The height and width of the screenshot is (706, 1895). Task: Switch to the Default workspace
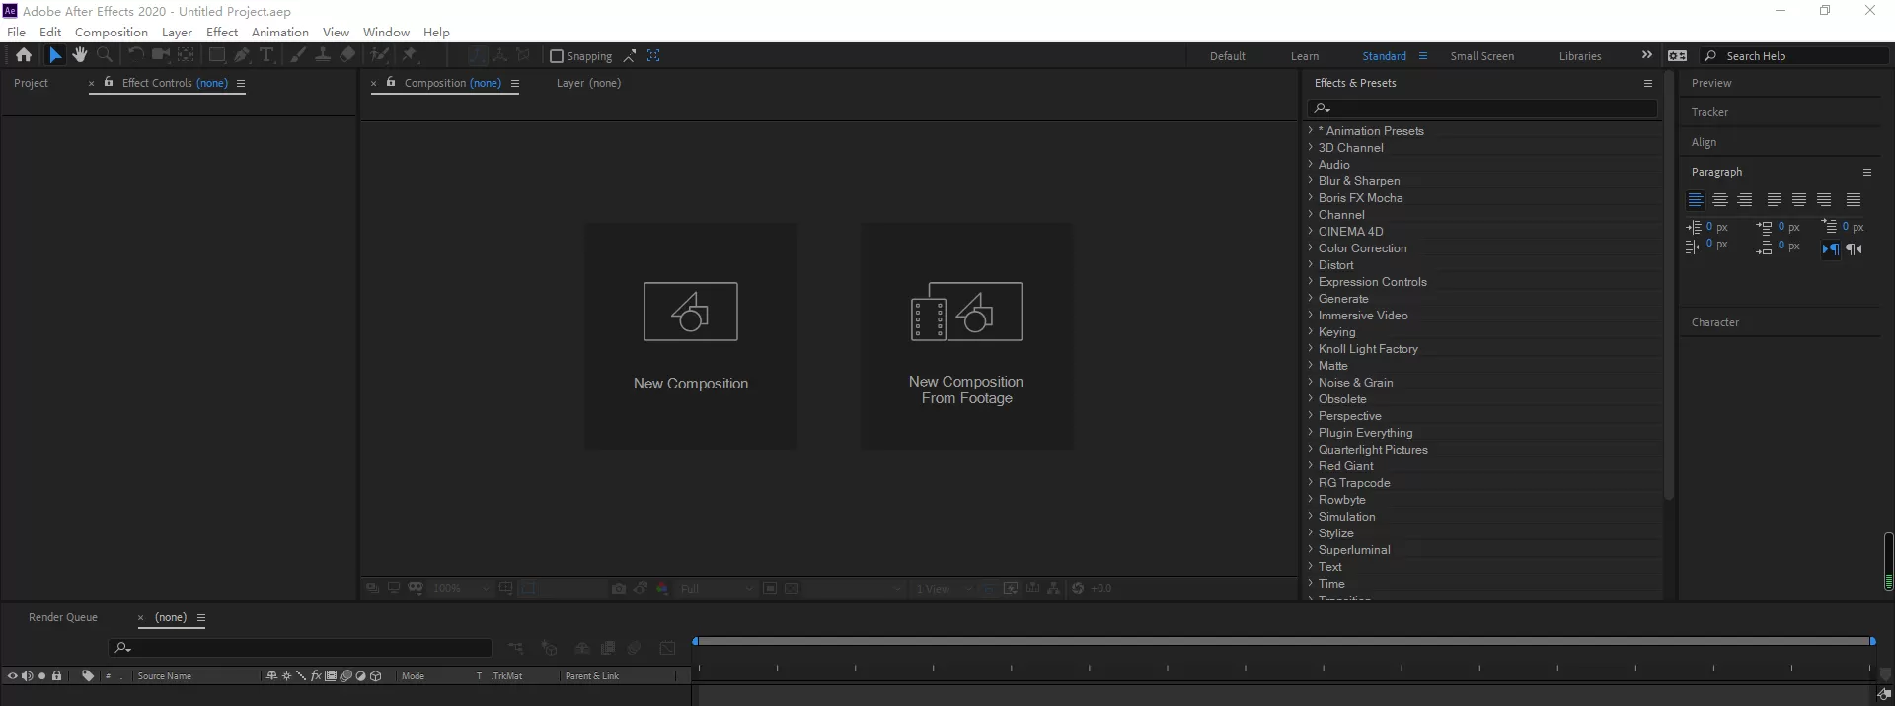[1228, 56]
